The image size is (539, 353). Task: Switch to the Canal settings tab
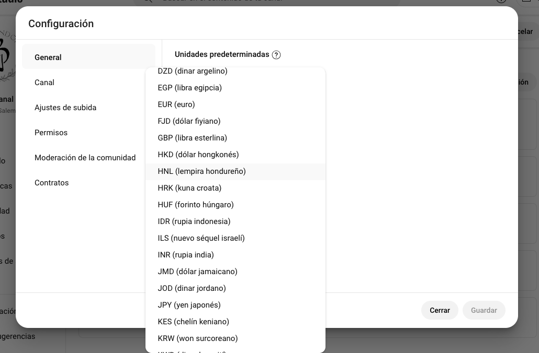click(44, 83)
